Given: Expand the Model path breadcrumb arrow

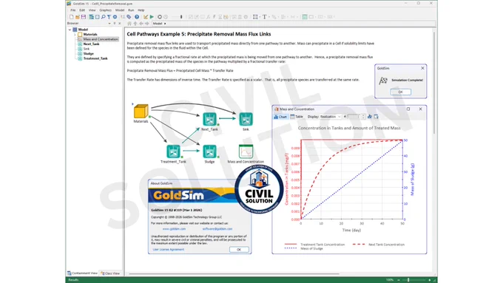Looking at the screenshot, I should 165,24.
